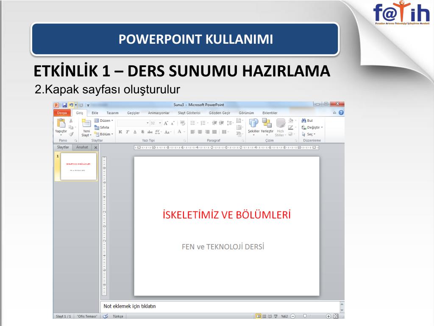This screenshot has height=326, width=434.
Task: Open the Dosya tab
Action: click(62, 113)
